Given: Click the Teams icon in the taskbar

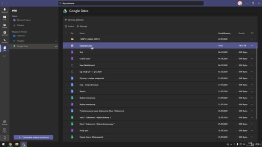Looking at the screenshot, I should (24, 144).
